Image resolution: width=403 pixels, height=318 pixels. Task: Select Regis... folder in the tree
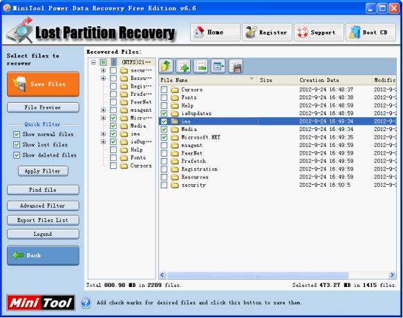click(141, 86)
